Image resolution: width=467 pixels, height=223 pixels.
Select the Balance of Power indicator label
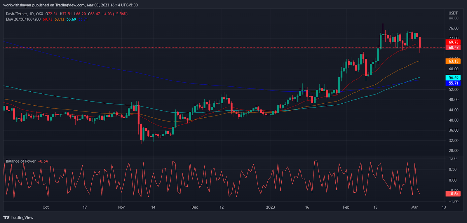pyautogui.click(x=21, y=161)
